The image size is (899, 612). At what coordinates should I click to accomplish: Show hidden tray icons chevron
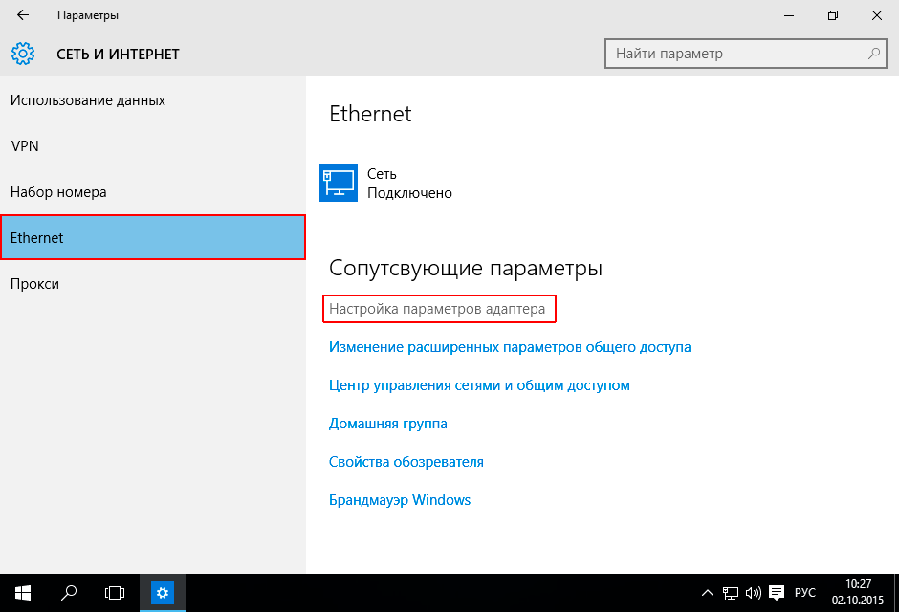coord(708,593)
